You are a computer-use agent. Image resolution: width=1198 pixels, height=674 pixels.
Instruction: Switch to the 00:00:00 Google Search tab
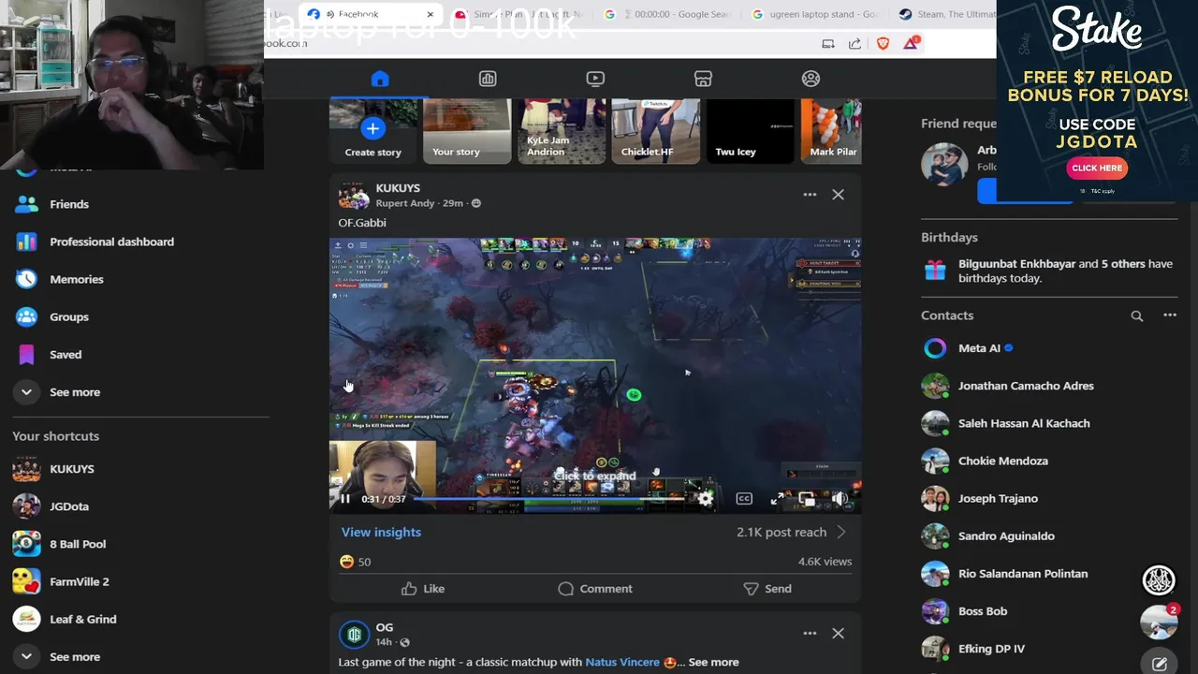click(x=668, y=14)
